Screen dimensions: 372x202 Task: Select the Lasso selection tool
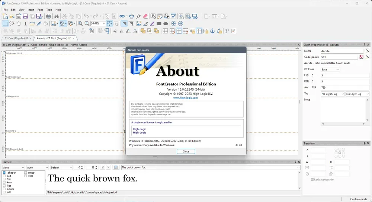tap(12, 23)
